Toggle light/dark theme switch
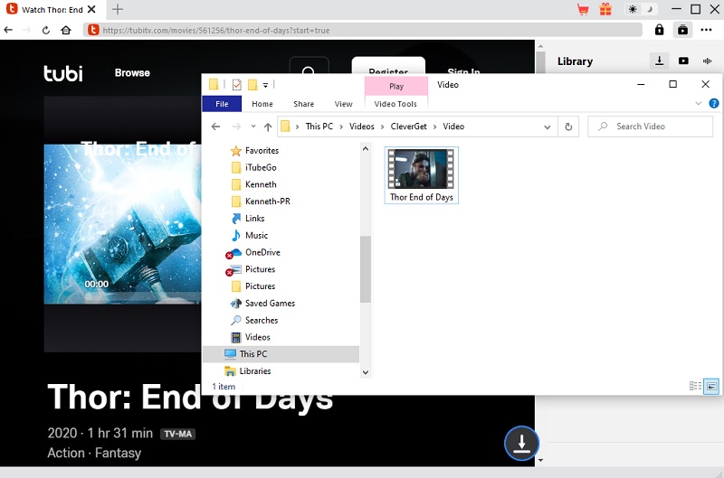724x478 pixels. pyautogui.click(x=641, y=9)
